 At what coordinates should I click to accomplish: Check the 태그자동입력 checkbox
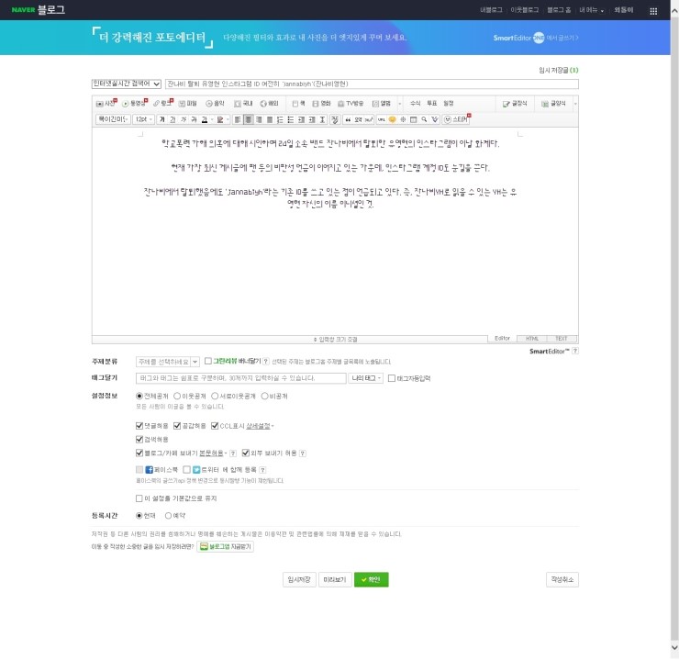[392, 378]
